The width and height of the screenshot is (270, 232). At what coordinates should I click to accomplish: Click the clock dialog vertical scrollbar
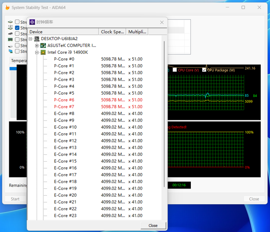tap(164, 111)
